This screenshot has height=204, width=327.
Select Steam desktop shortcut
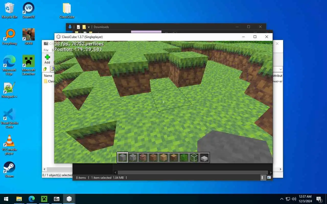[9, 170]
